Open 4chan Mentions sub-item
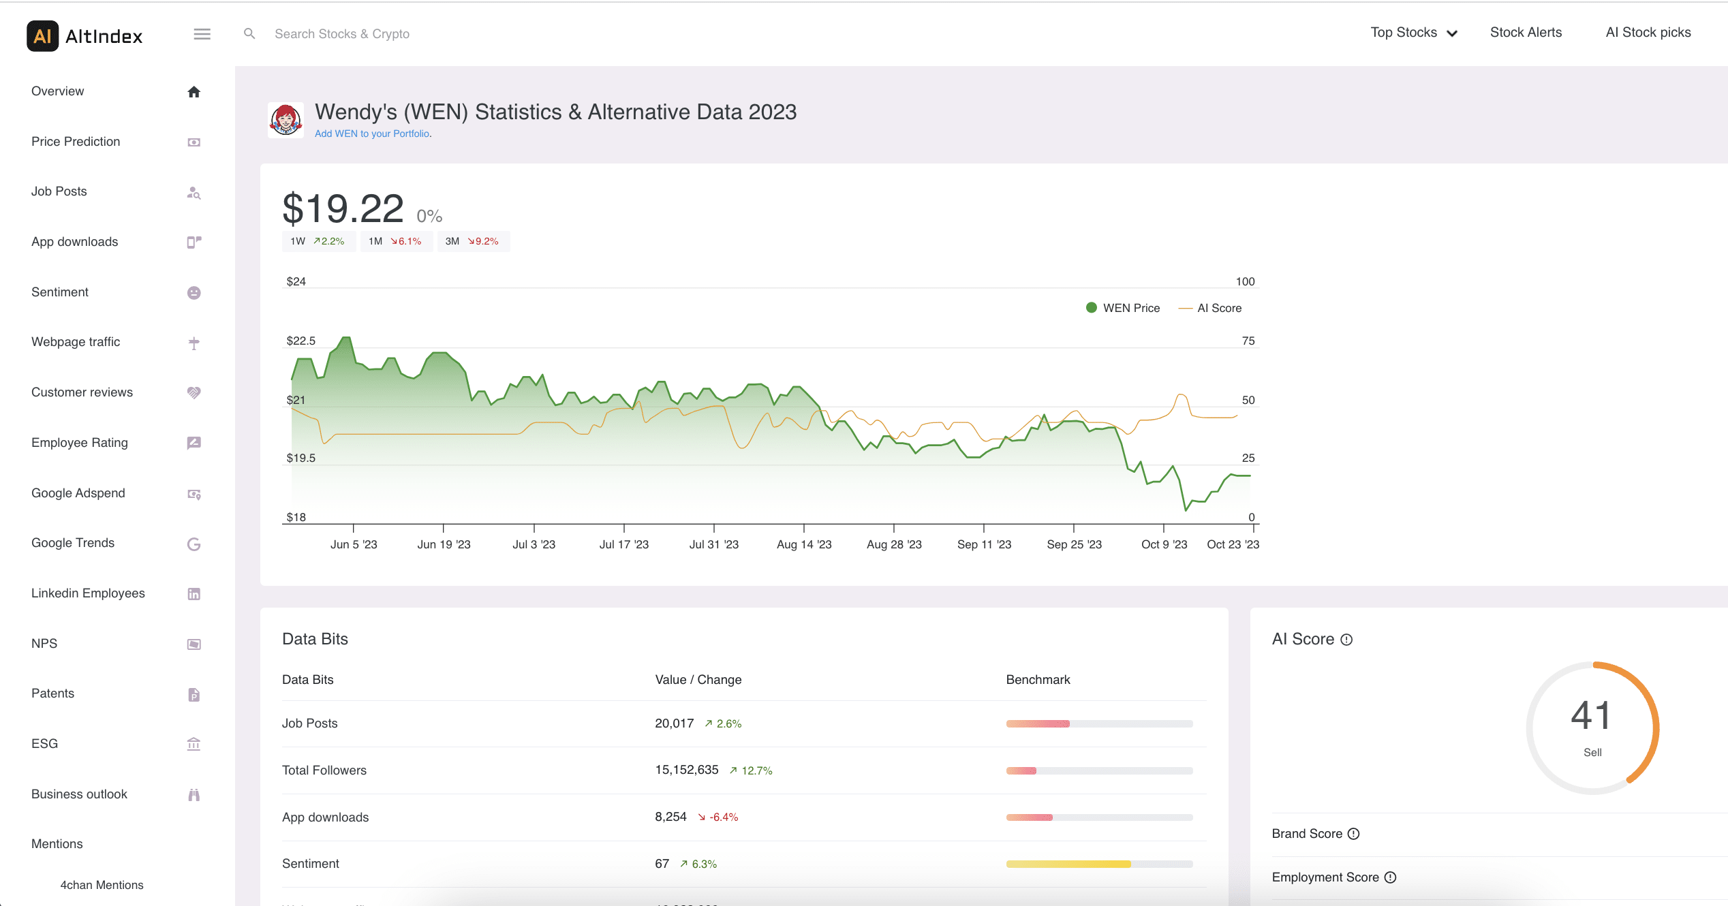 102,885
